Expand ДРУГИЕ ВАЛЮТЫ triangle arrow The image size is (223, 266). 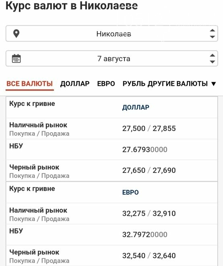pos(214,84)
